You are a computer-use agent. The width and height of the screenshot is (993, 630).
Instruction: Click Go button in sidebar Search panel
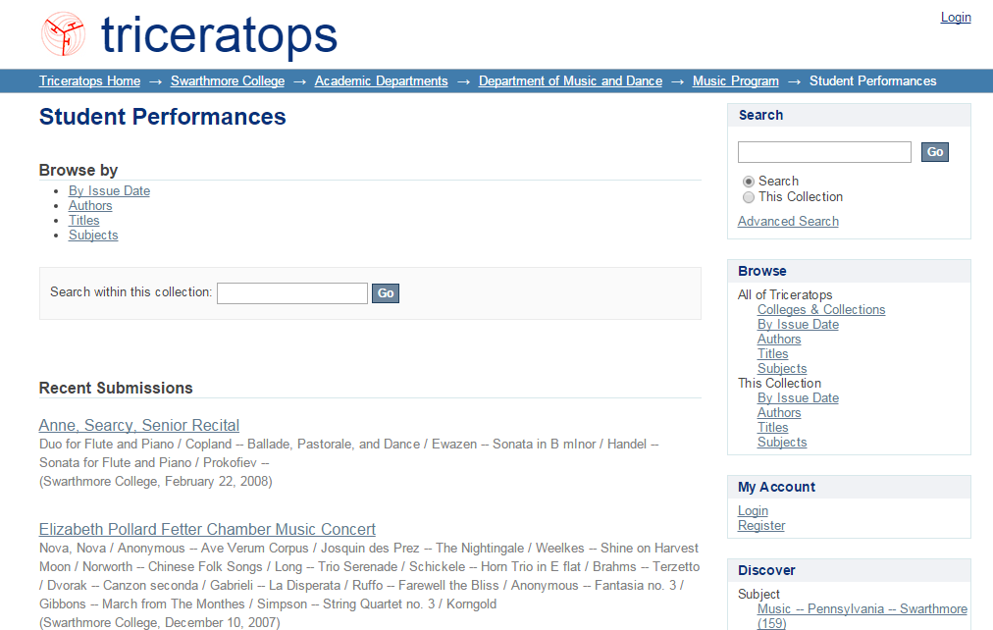[x=935, y=152]
